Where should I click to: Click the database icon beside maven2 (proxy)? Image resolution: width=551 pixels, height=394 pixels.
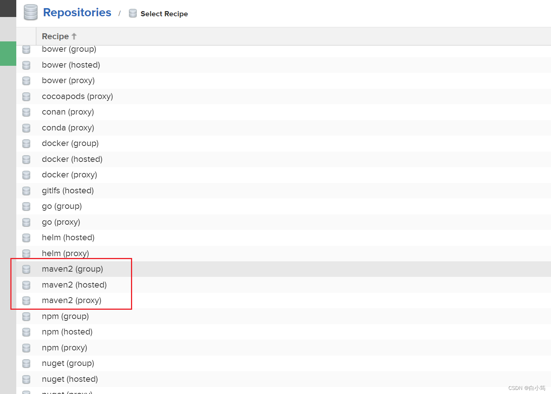26,301
